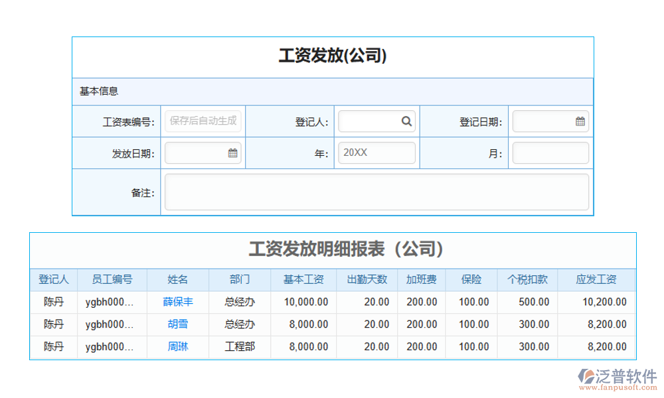Click the 工资表编号 input field

pos(203,121)
